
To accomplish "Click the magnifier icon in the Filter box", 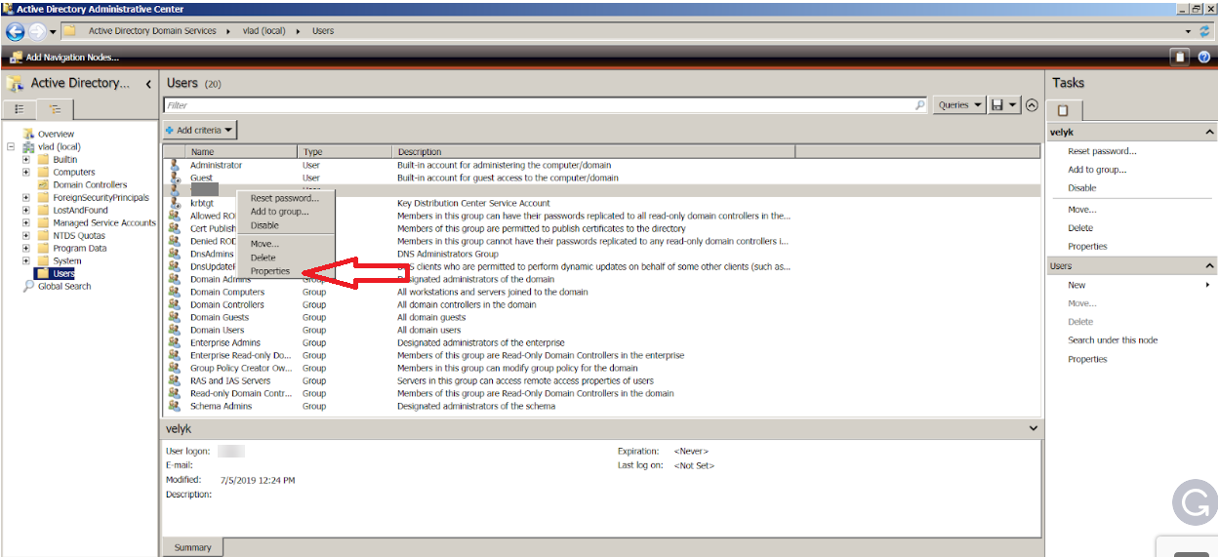I will [x=919, y=105].
